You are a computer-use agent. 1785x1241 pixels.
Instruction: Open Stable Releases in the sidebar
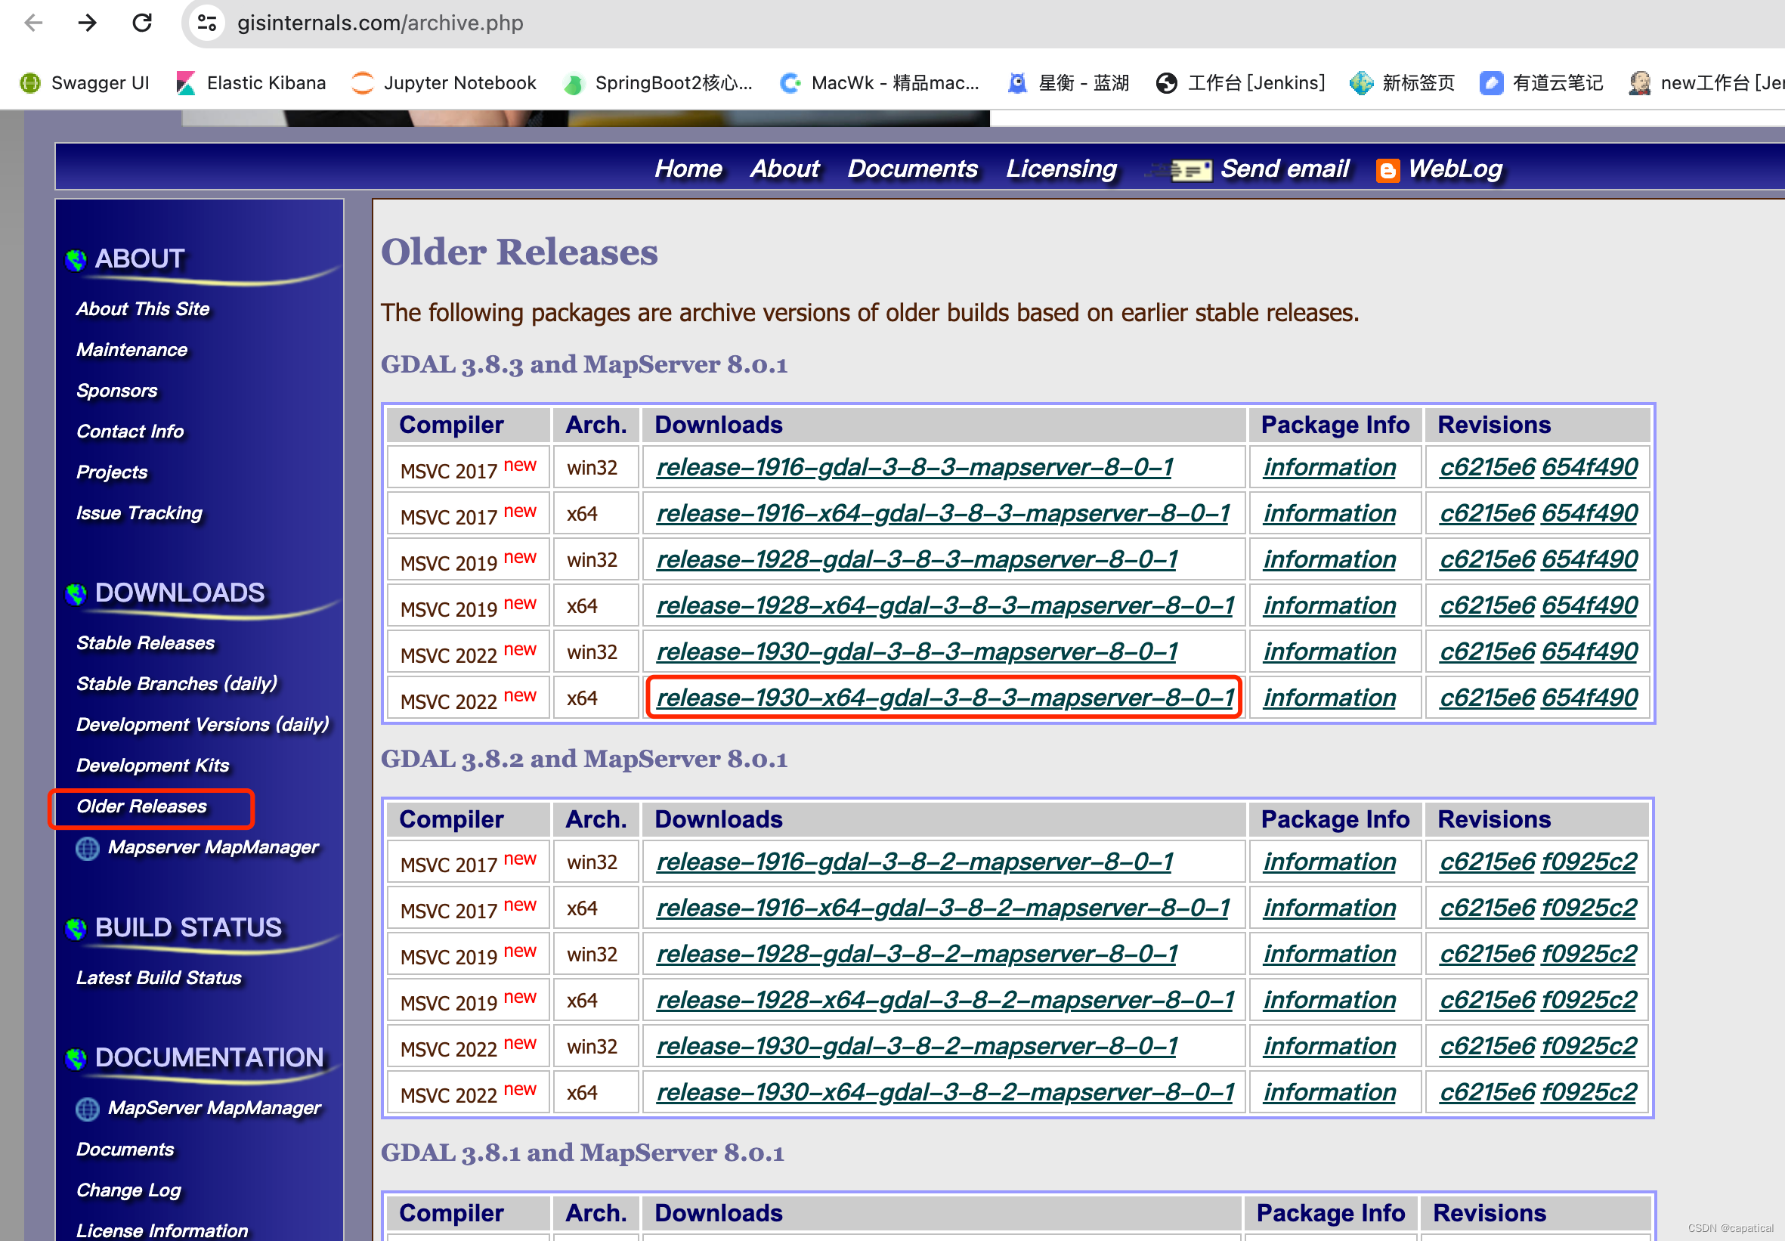145,643
